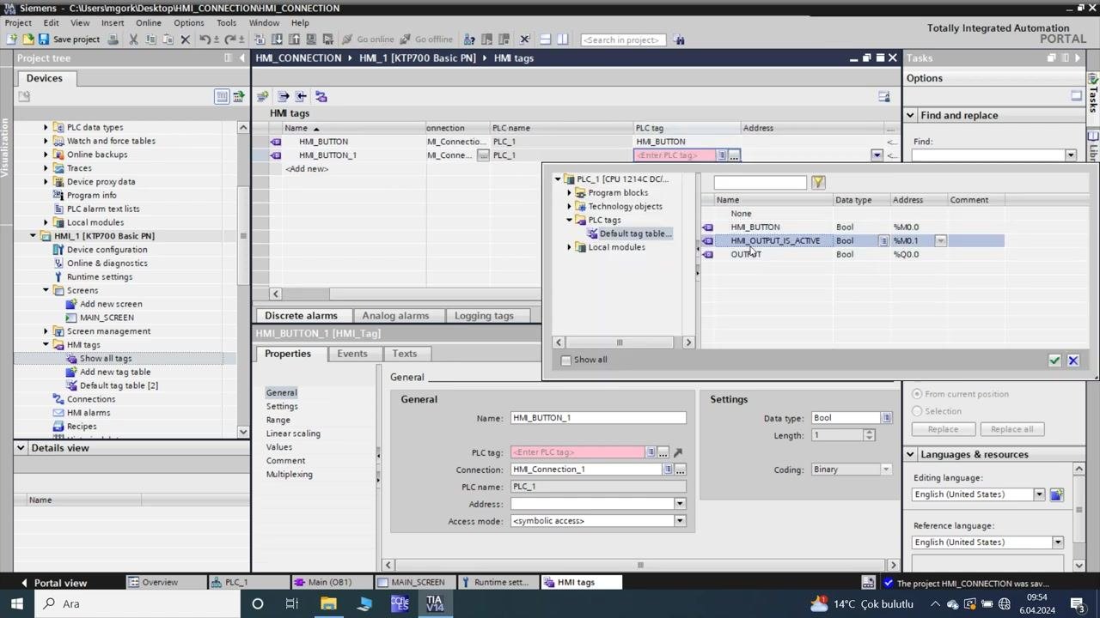Expand PLC data types node
The image size is (1100, 618).
pyautogui.click(x=46, y=127)
